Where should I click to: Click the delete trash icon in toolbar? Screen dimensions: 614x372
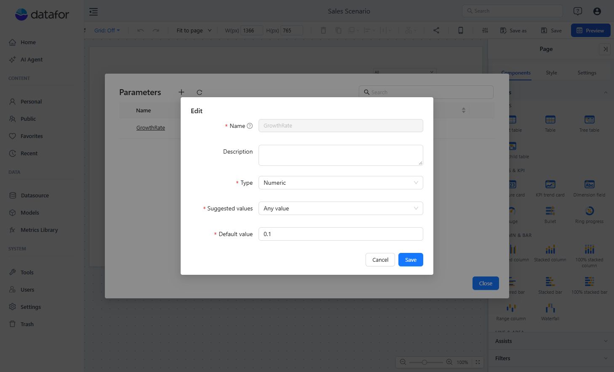point(323,30)
